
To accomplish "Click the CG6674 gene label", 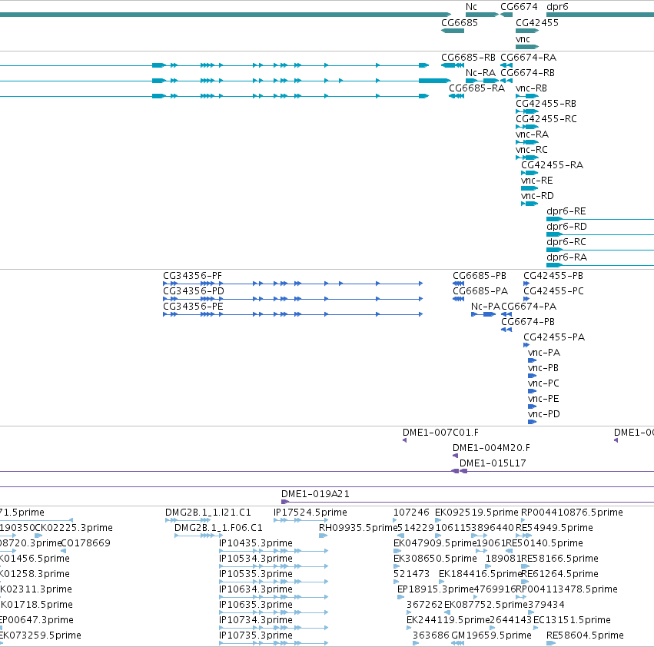I will coord(519,7).
